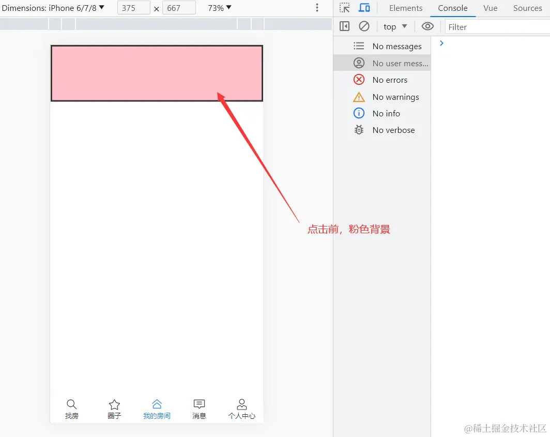This screenshot has height=437, width=550.
Task: Select the No messages entry
Action: (x=396, y=46)
